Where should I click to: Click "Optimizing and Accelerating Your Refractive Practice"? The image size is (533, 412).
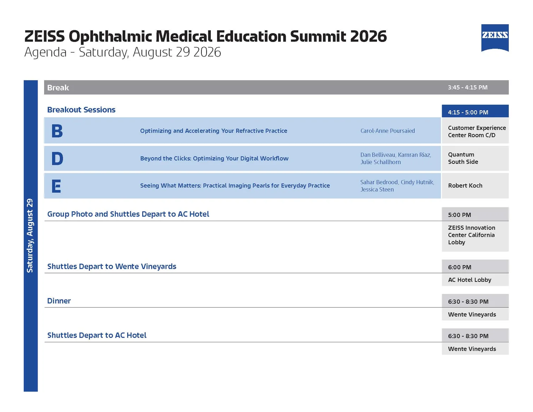tap(214, 131)
